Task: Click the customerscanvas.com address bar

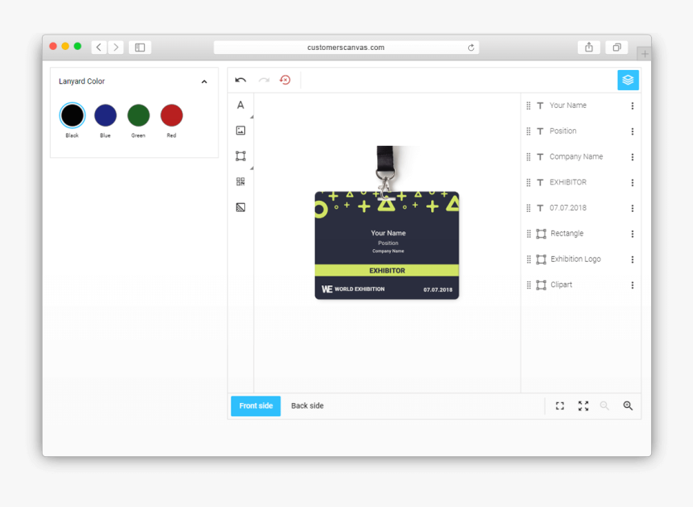Action: [x=346, y=48]
